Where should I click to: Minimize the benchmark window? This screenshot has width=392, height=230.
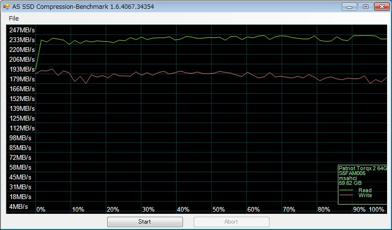pyautogui.click(x=349, y=7)
